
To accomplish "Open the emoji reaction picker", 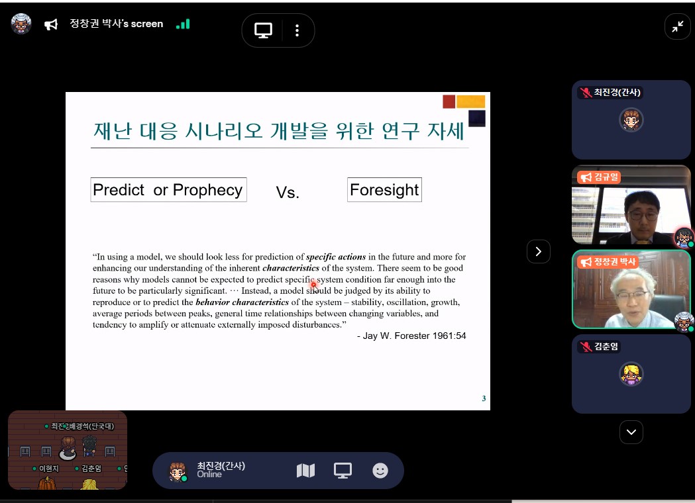I will [x=380, y=471].
